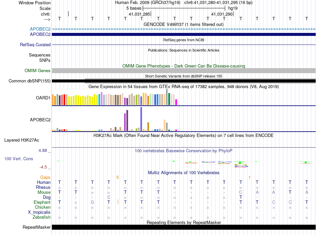Click the genome position header text

[184, 3]
